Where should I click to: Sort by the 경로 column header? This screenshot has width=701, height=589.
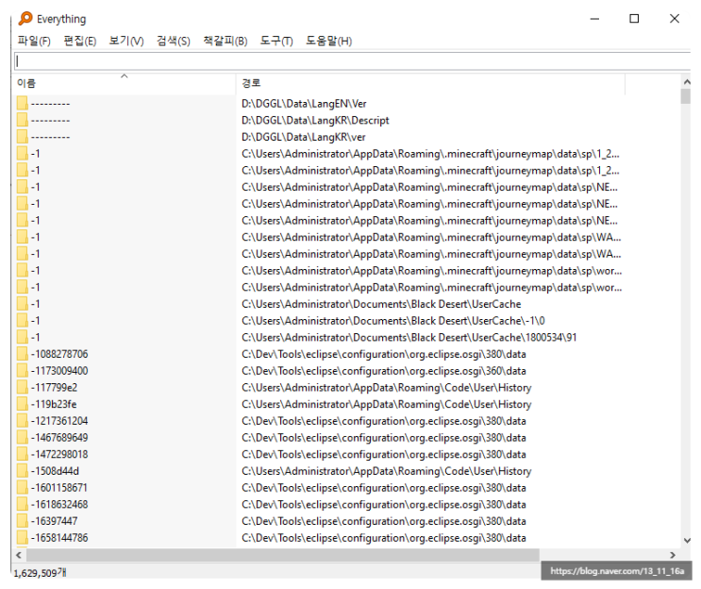tap(430, 83)
